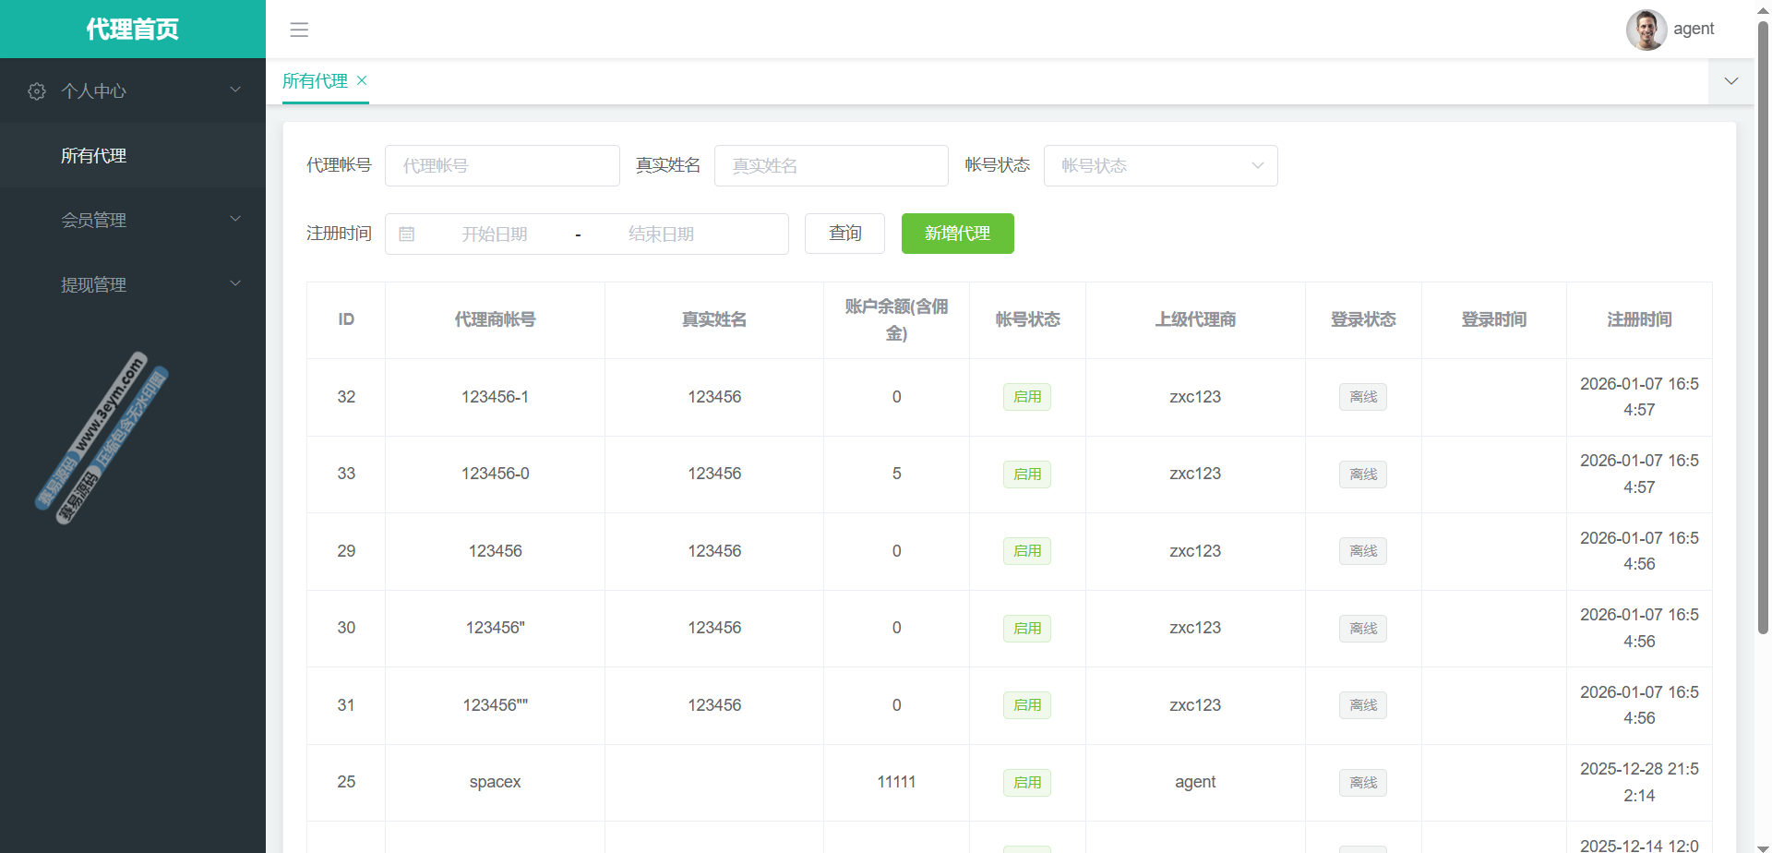Click the calendar icon in date range
This screenshot has width=1772, height=853.
(x=406, y=234)
